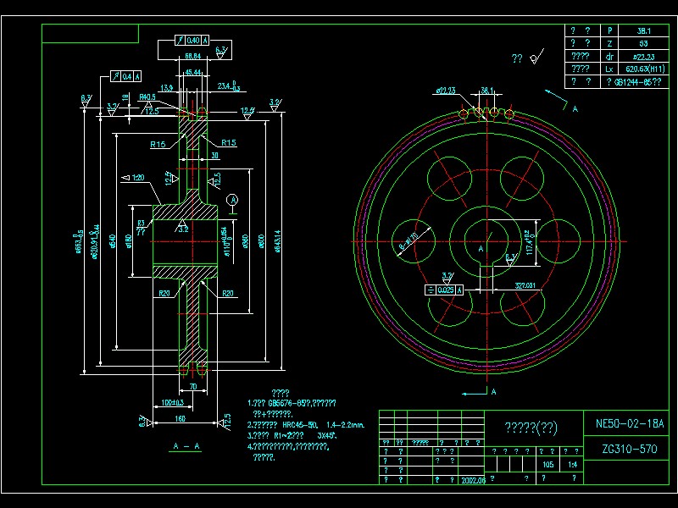Viewport: 678px width, 508px height.
Task: Select the R40.5 radius label
Action: [147, 97]
